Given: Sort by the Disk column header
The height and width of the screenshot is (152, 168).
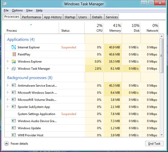Looking at the screenshot, I should coord(131,28).
